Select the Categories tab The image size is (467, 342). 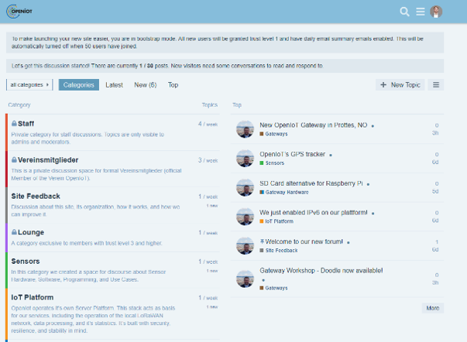[79, 85]
